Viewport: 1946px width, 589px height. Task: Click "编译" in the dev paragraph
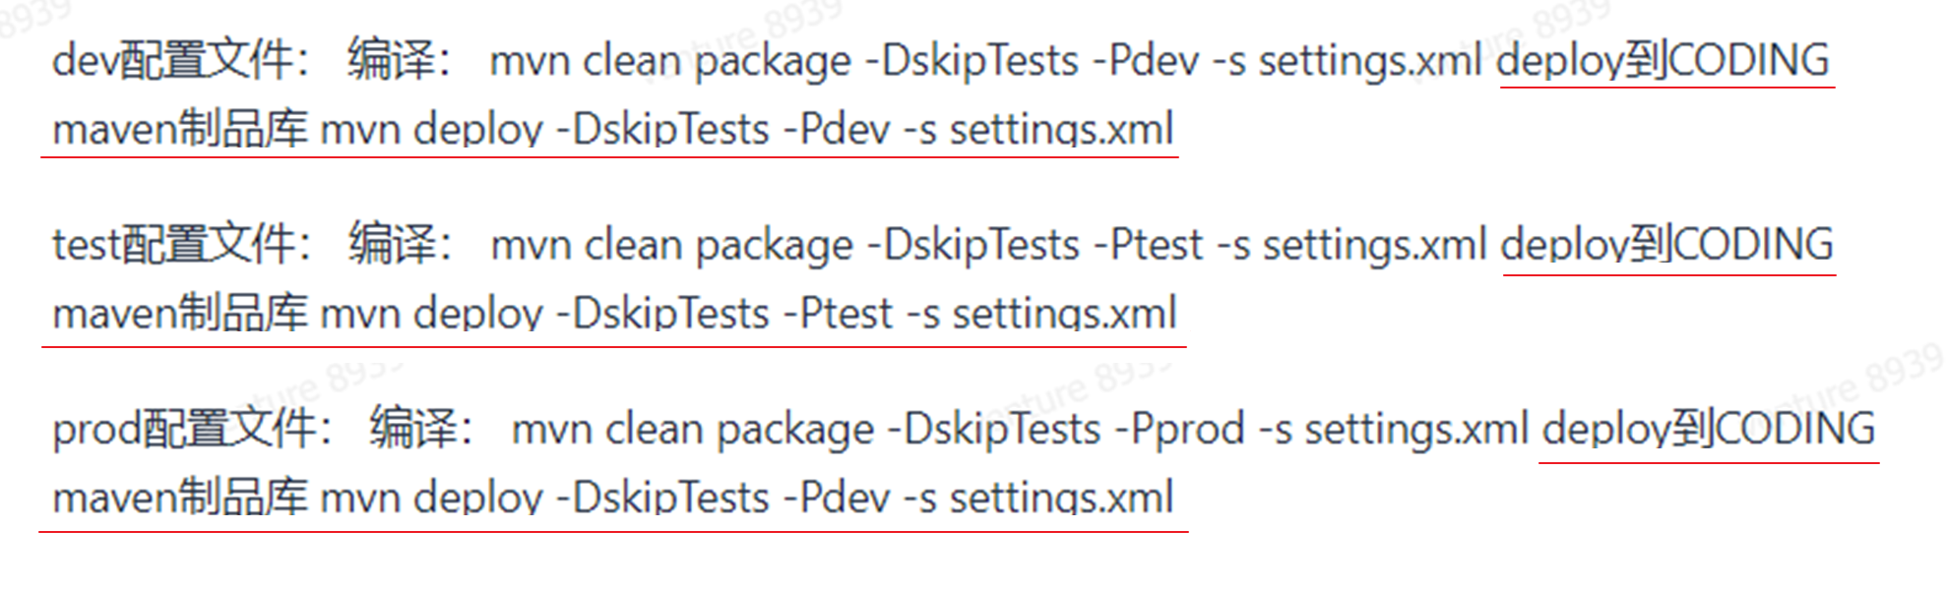391,60
